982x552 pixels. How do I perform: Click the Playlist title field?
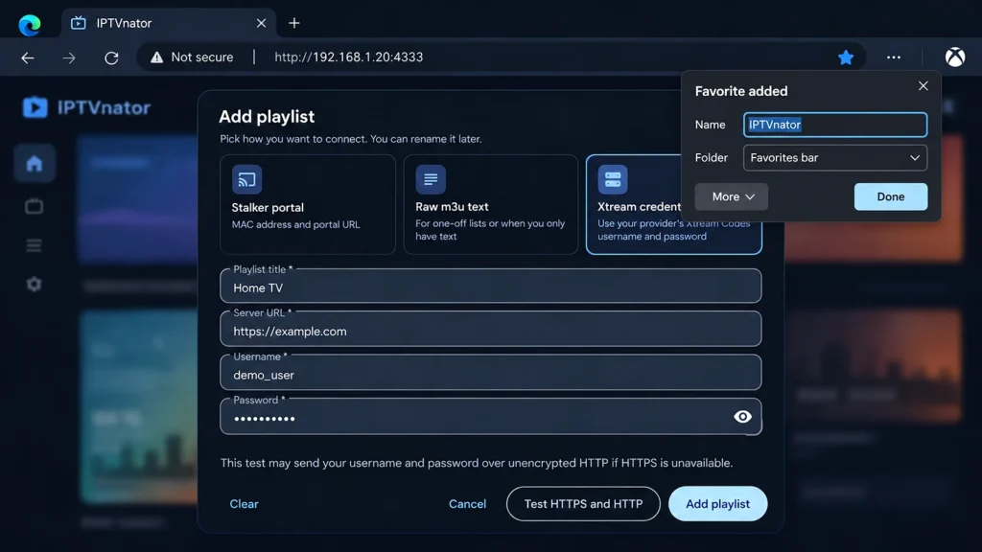491,286
